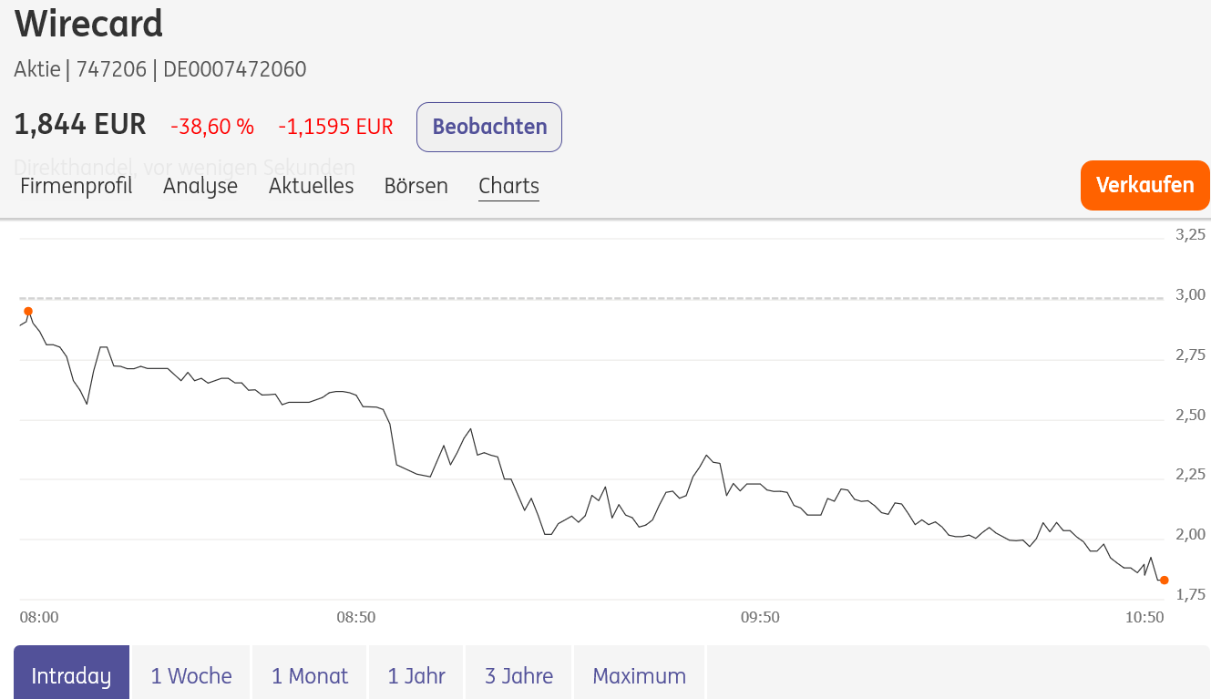Select the ISIN text DE0007472060
This screenshot has height=699, width=1211.
(x=235, y=69)
